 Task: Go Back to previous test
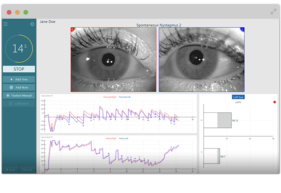[10, 170]
